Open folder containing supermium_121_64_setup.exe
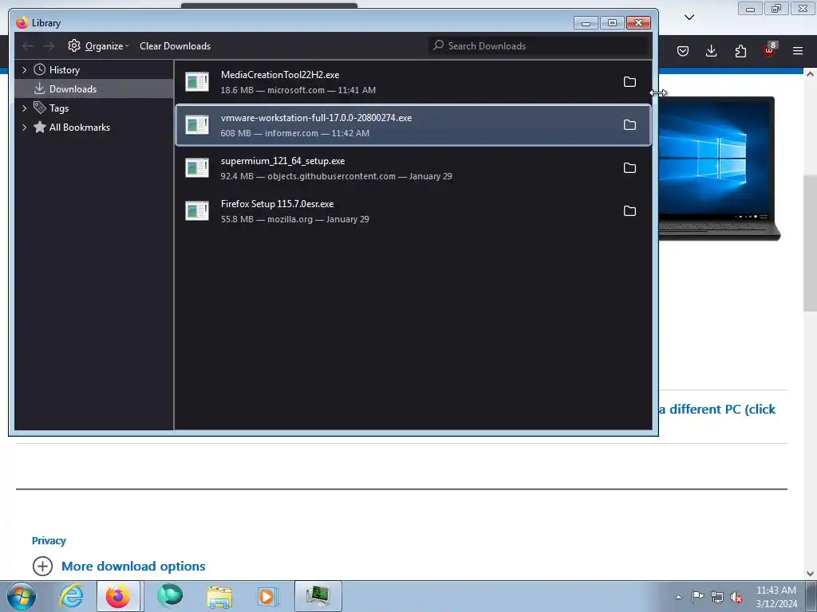Viewport: 817px width, 612px height. click(x=630, y=168)
